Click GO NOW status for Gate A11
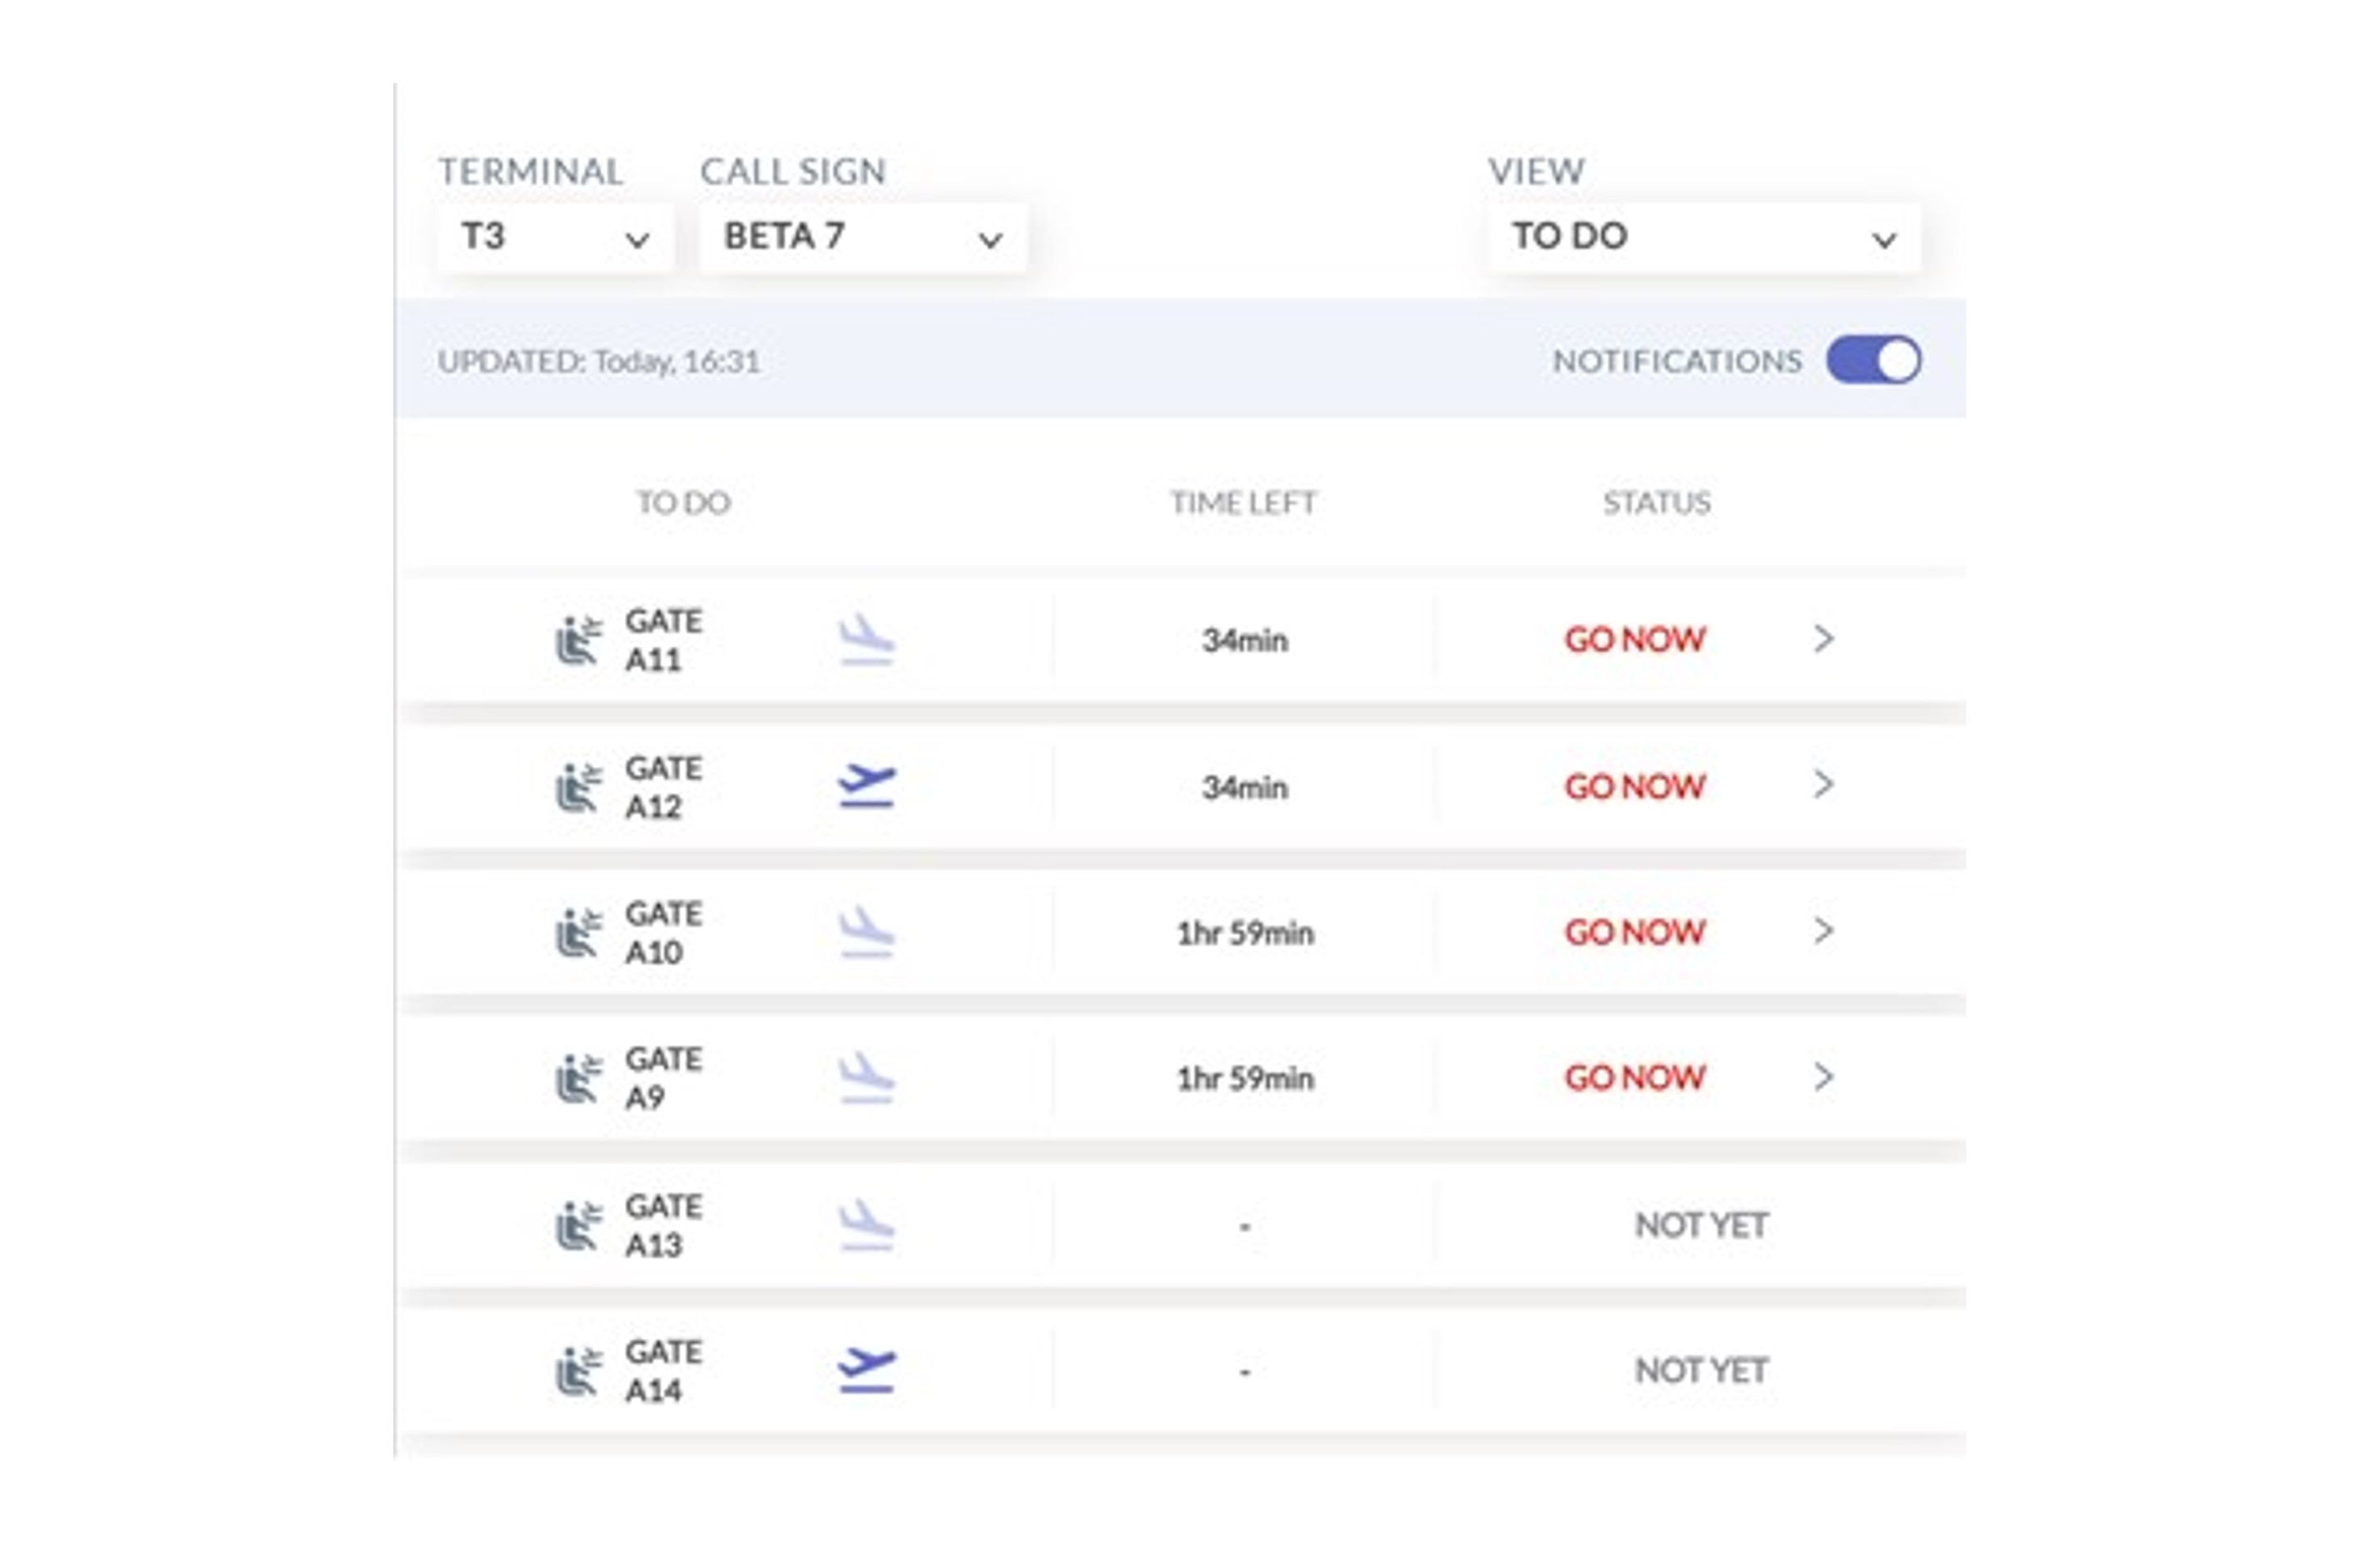 [1635, 639]
